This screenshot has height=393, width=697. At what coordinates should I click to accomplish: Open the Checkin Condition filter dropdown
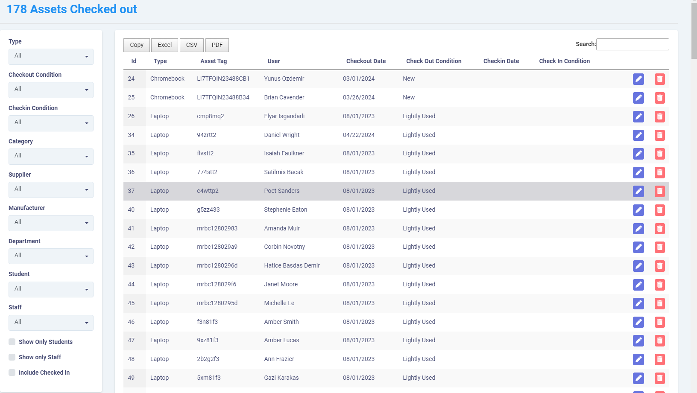click(51, 123)
